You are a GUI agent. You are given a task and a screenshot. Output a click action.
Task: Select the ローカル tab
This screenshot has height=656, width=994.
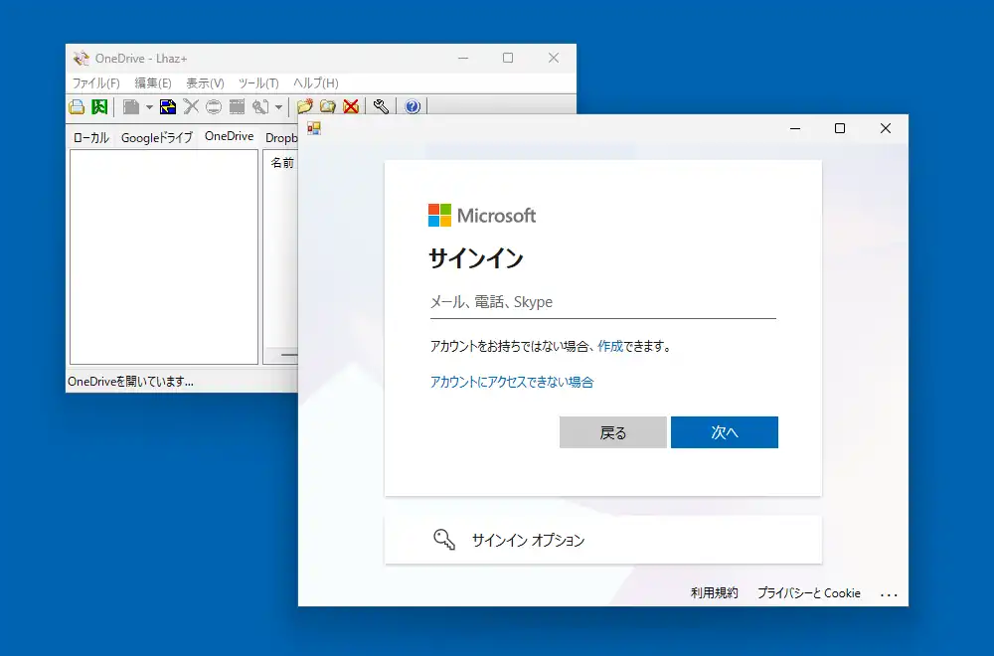coord(91,137)
